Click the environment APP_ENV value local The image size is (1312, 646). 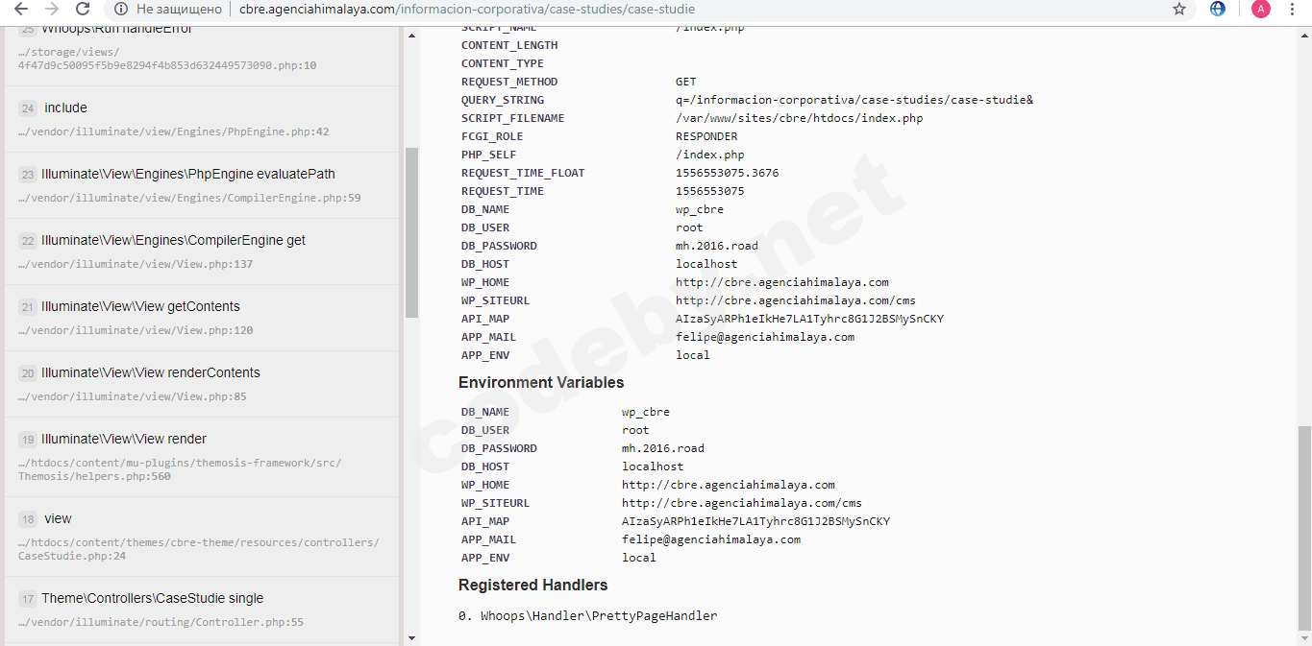pos(639,559)
